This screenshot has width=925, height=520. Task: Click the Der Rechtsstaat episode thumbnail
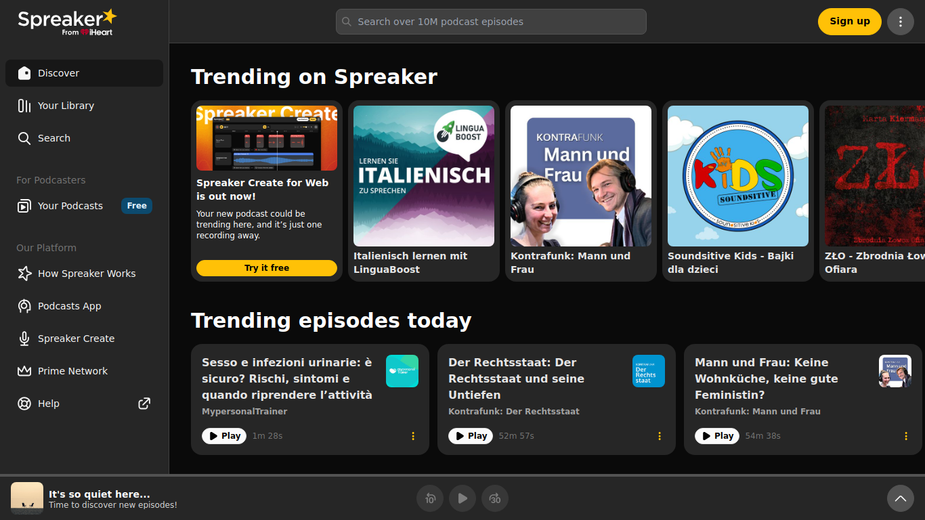[x=649, y=371]
